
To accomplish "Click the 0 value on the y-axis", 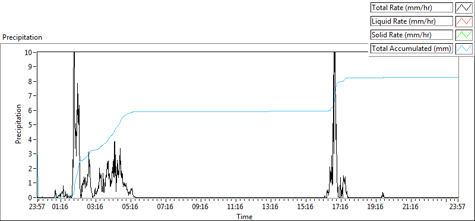I will click(x=31, y=197).
